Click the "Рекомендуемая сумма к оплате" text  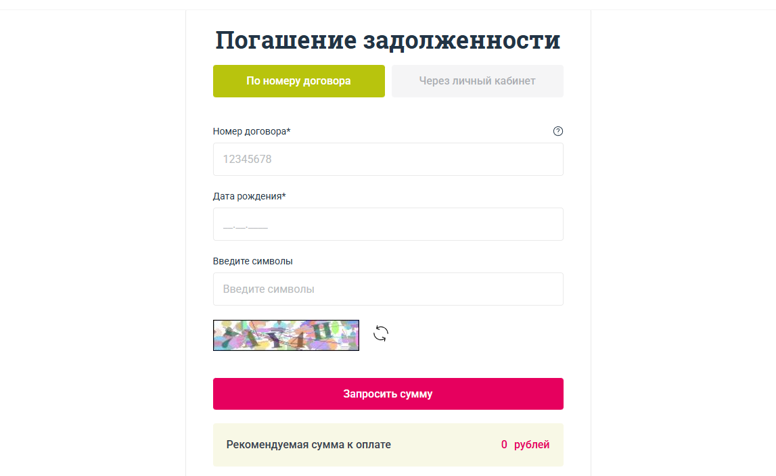click(x=309, y=445)
